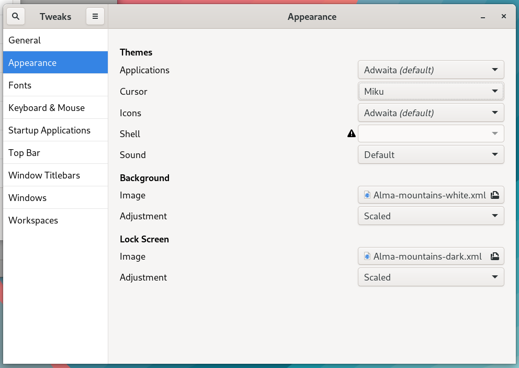Expand the Cursor theme dropdown showing Miku
The image size is (519, 368).
click(431, 92)
